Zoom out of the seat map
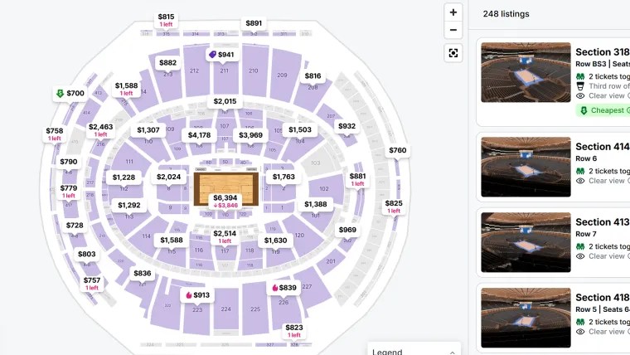 [x=453, y=31]
